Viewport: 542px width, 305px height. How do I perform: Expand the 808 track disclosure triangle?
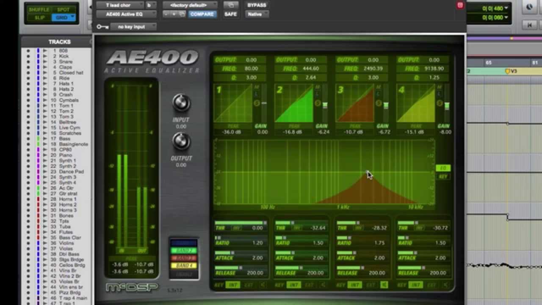click(45, 50)
